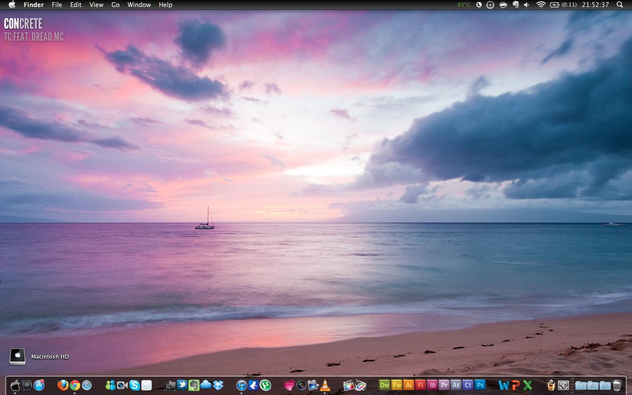
Task: Click the 21:52:37 clock
Action: click(596, 4)
